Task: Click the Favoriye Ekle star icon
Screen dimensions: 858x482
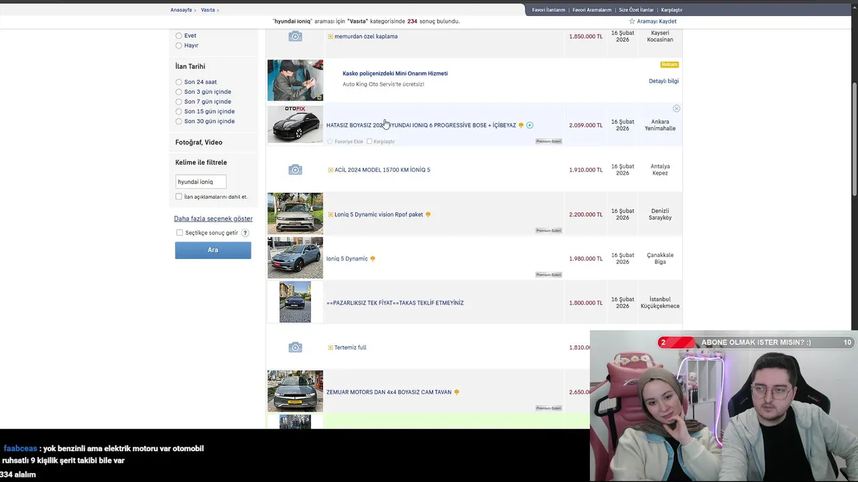Action: [330, 141]
